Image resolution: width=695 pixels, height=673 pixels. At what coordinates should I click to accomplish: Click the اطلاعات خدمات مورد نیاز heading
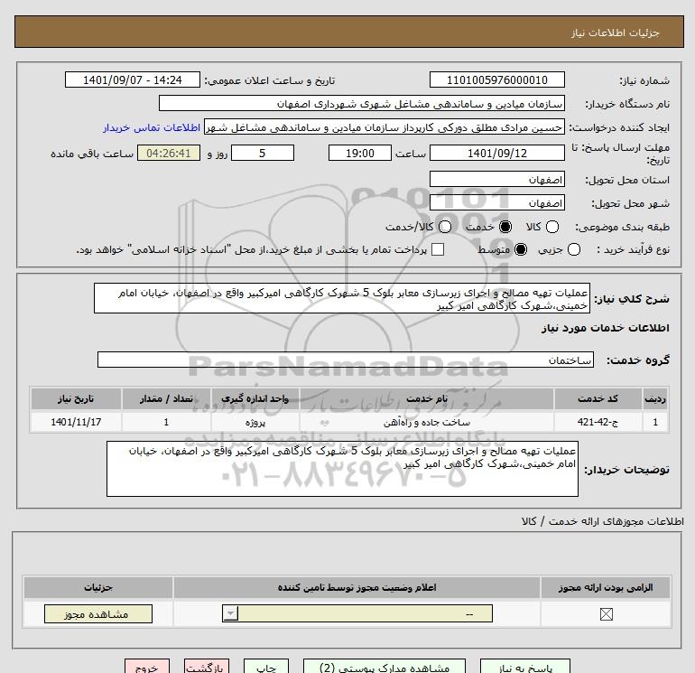606,328
